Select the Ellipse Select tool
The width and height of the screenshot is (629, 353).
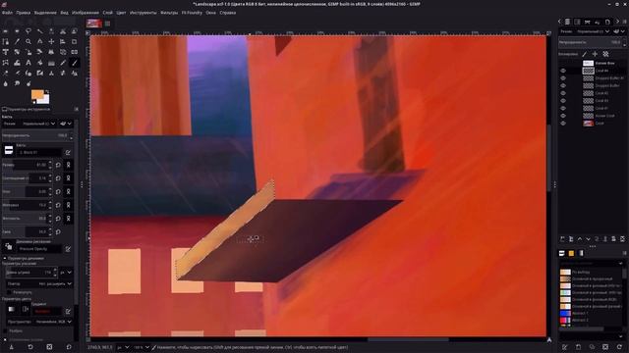[x=17, y=30]
